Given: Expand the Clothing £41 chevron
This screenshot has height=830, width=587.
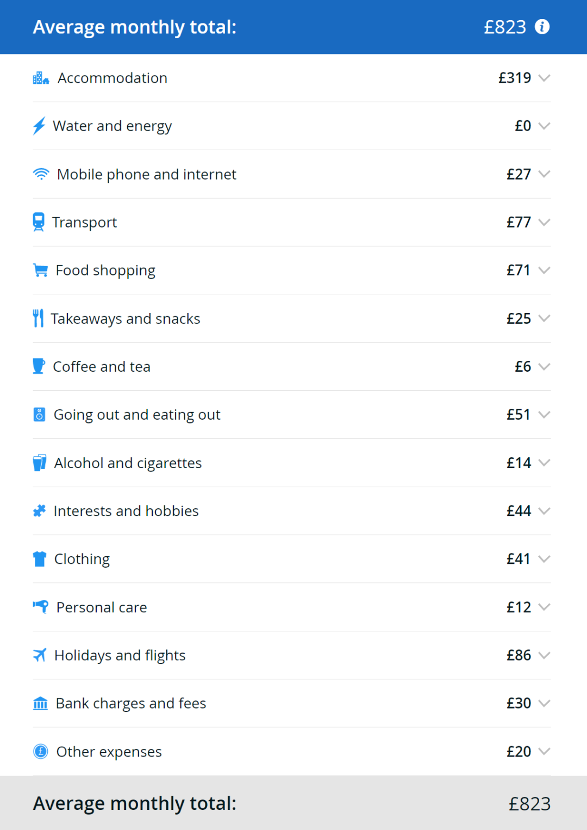Looking at the screenshot, I should coord(544,559).
